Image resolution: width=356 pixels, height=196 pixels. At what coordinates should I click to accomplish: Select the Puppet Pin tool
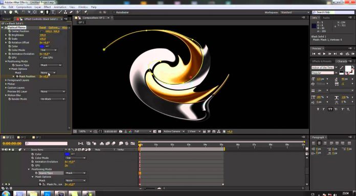point(85,12)
